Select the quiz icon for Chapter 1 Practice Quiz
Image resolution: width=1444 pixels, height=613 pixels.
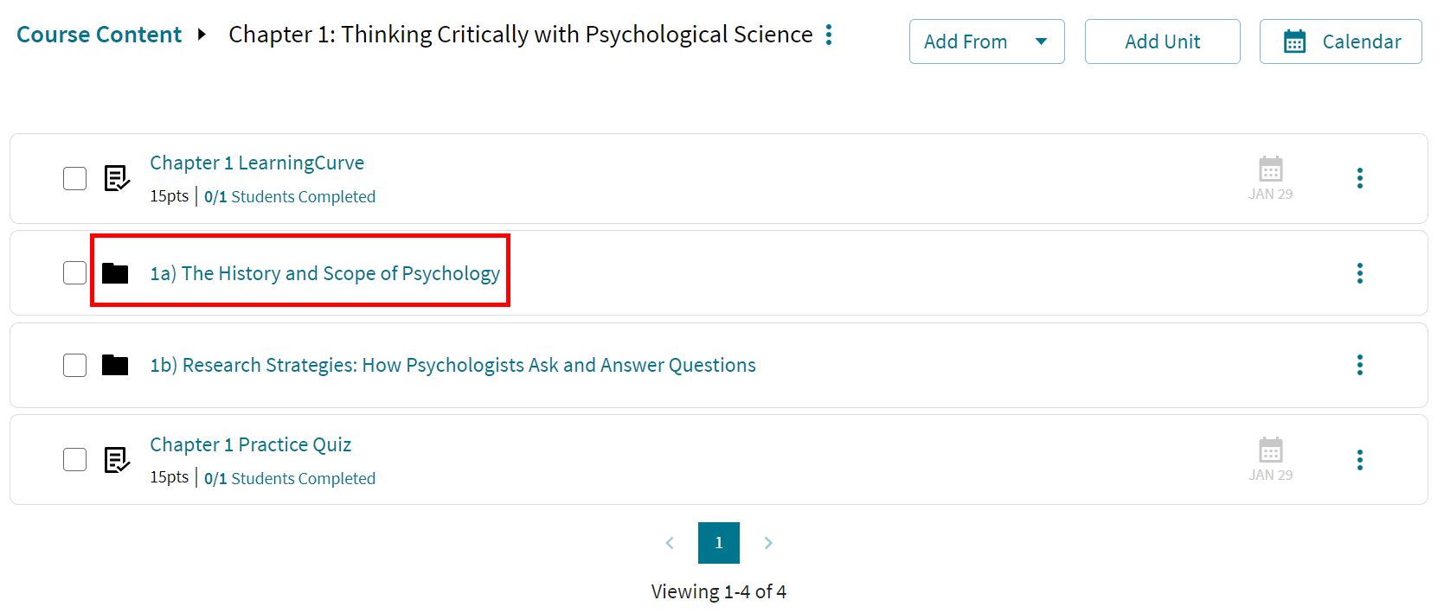tap(116, 459)
